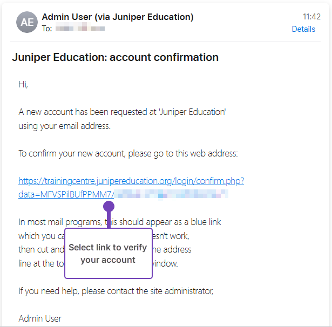332x327 pixels.
Task: Click the 'Select link to verify' callout box
Action: coord(109,253)
